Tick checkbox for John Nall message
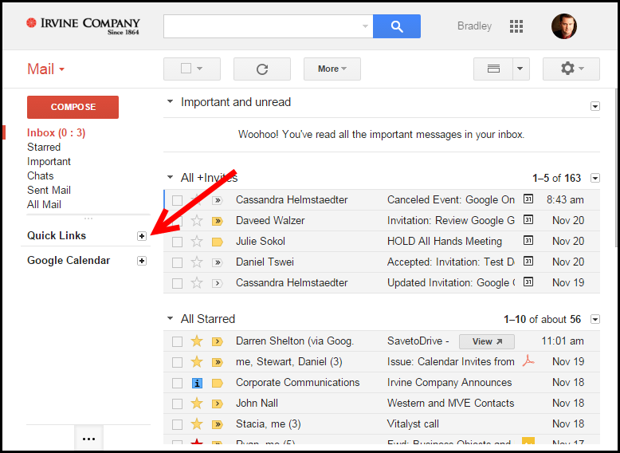Viewport: 620px width, 453px height. click(x=177, y=404)
